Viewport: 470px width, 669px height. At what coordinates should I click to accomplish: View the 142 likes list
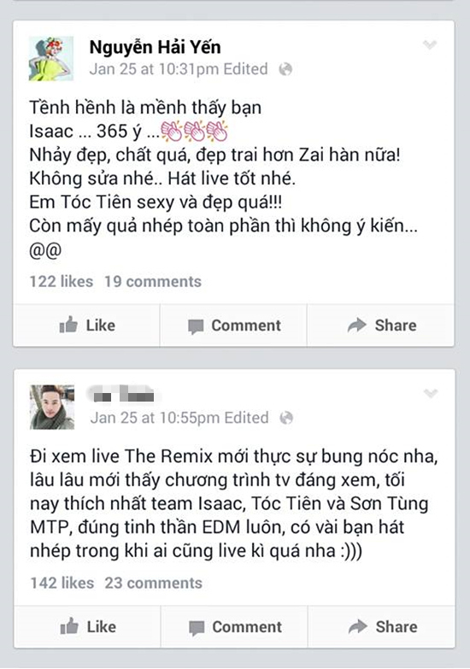pyautogui.click(x=62, y=583)
